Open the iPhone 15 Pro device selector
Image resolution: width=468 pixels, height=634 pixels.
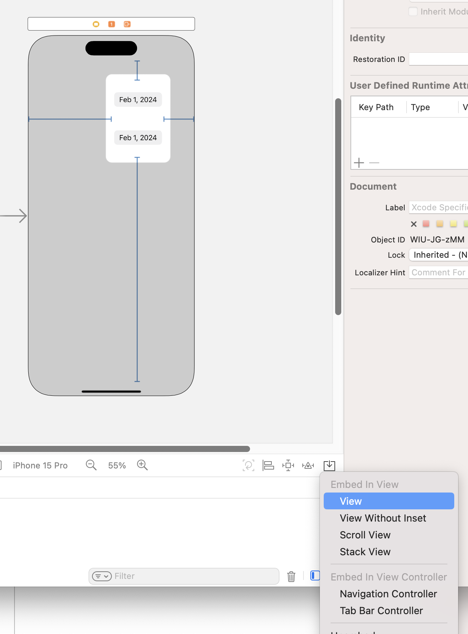pyautogui.click(x=40, y=465)
